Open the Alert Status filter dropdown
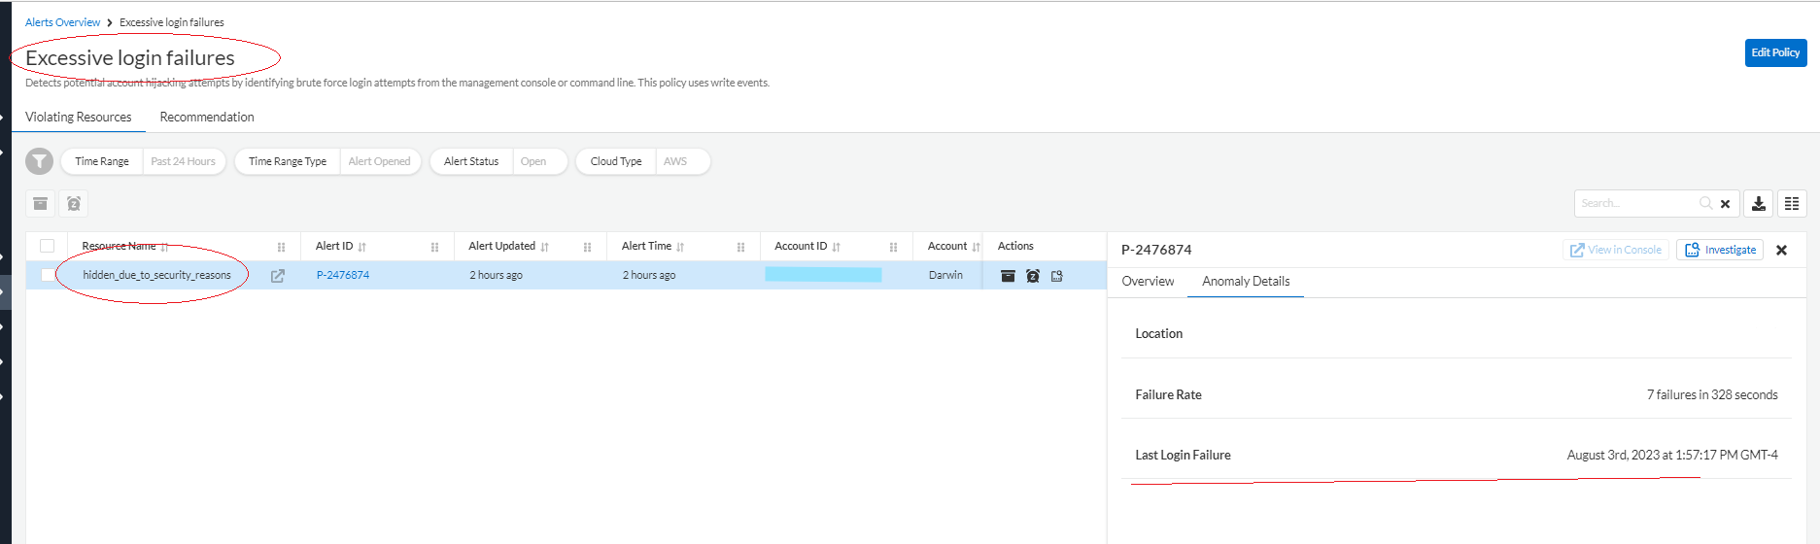 coord(498,161)
